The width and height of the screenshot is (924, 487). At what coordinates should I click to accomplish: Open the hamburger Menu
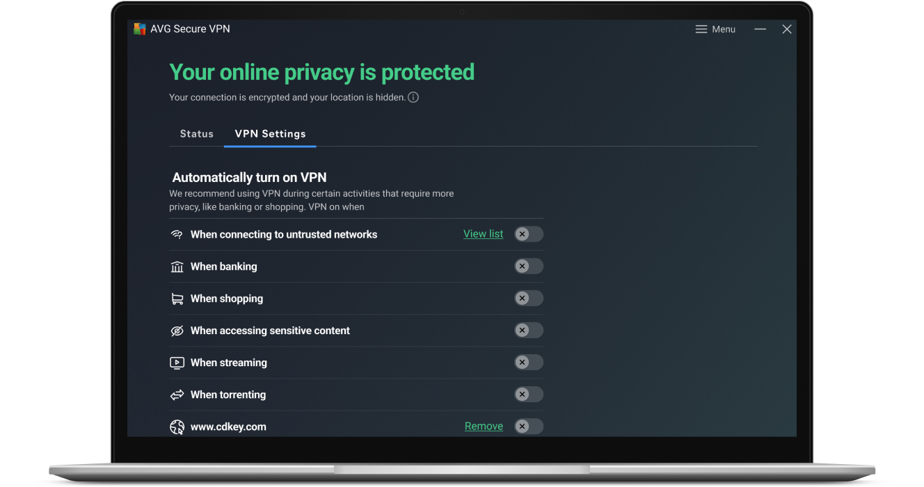(x=715, y=28)
